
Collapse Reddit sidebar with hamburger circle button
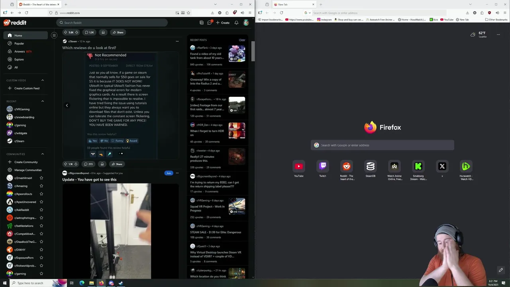(54, 35)
